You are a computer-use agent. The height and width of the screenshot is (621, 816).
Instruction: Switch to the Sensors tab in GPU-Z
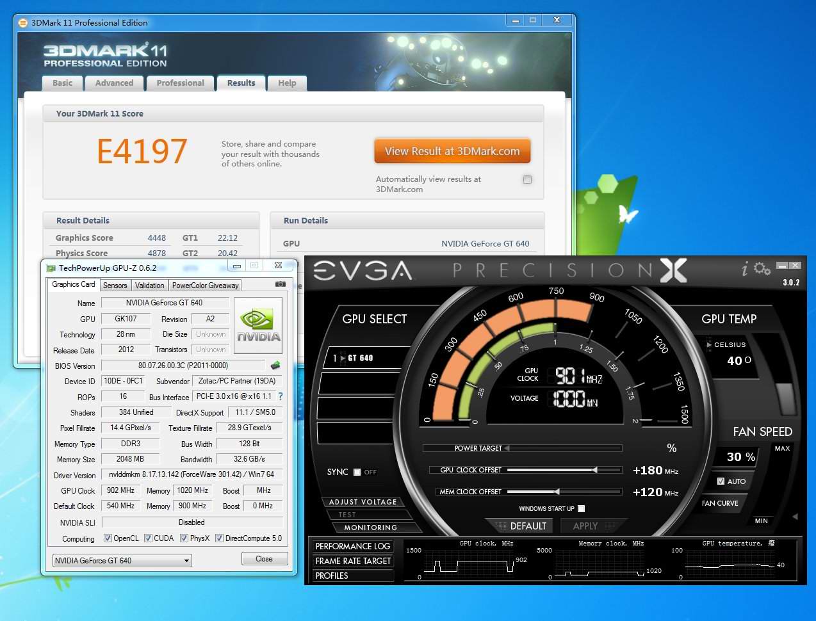pyautogui.click(x=115, y=286)
